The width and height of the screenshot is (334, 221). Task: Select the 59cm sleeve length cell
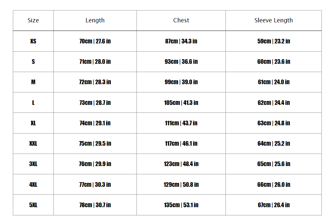[273, 41]
